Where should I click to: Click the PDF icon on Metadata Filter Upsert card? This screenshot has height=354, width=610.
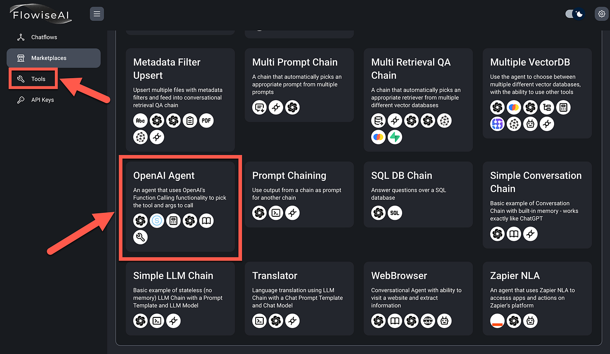click(206, 120)
